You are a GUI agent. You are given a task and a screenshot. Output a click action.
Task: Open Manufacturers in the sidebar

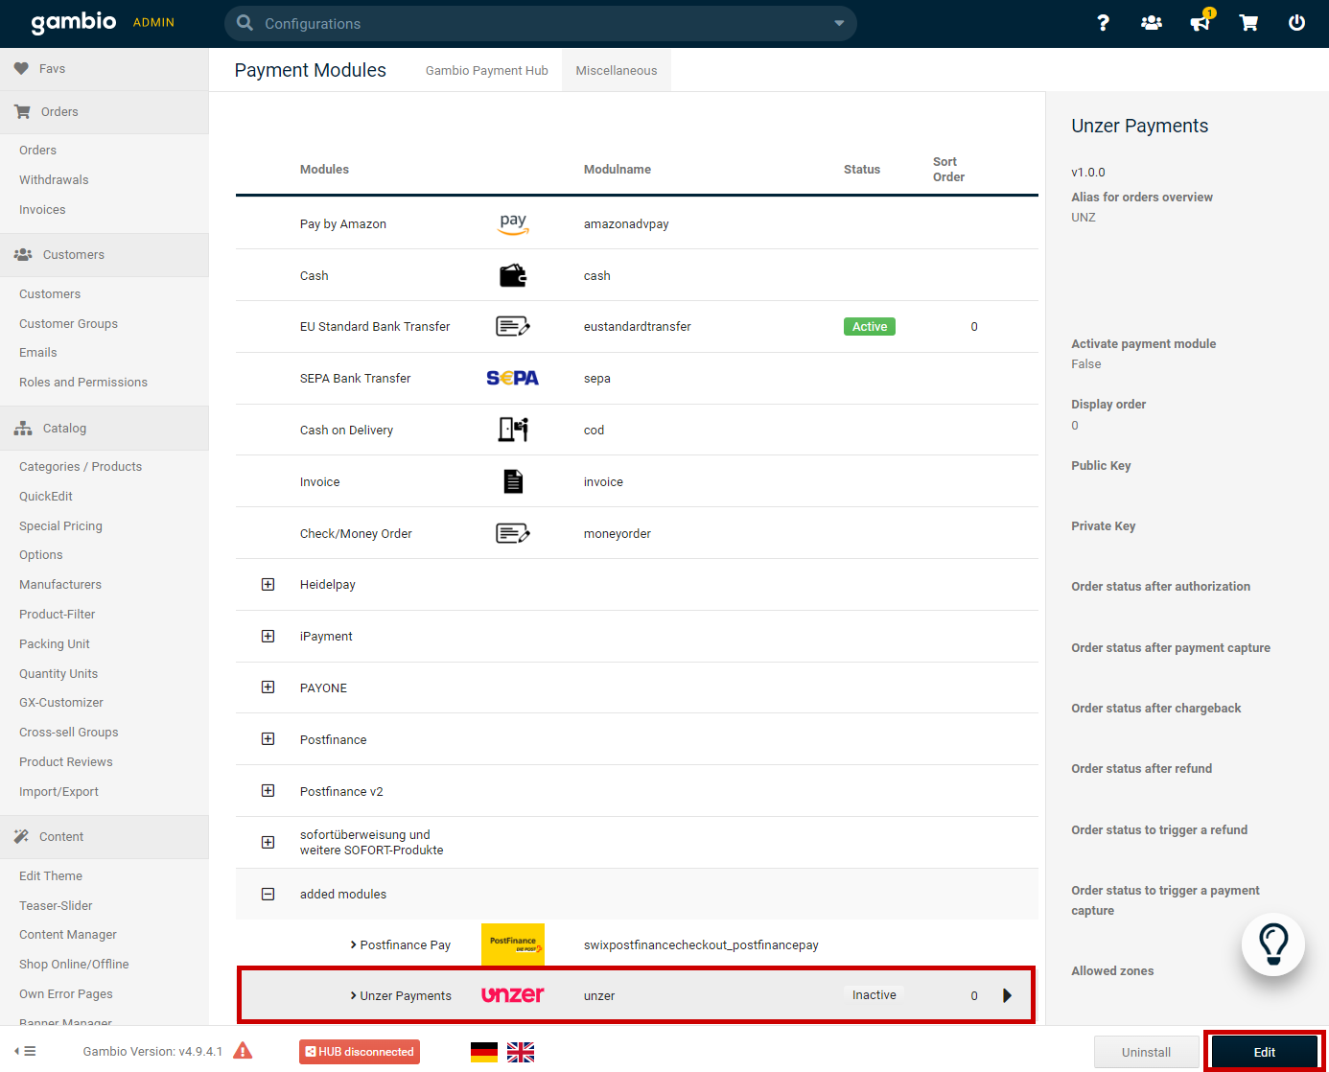(60, 585)
